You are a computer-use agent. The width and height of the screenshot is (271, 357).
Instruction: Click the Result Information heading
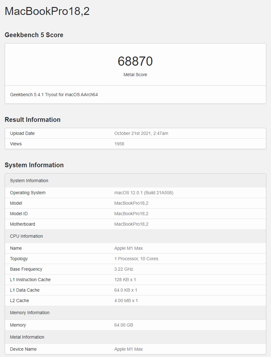[32, 120]
